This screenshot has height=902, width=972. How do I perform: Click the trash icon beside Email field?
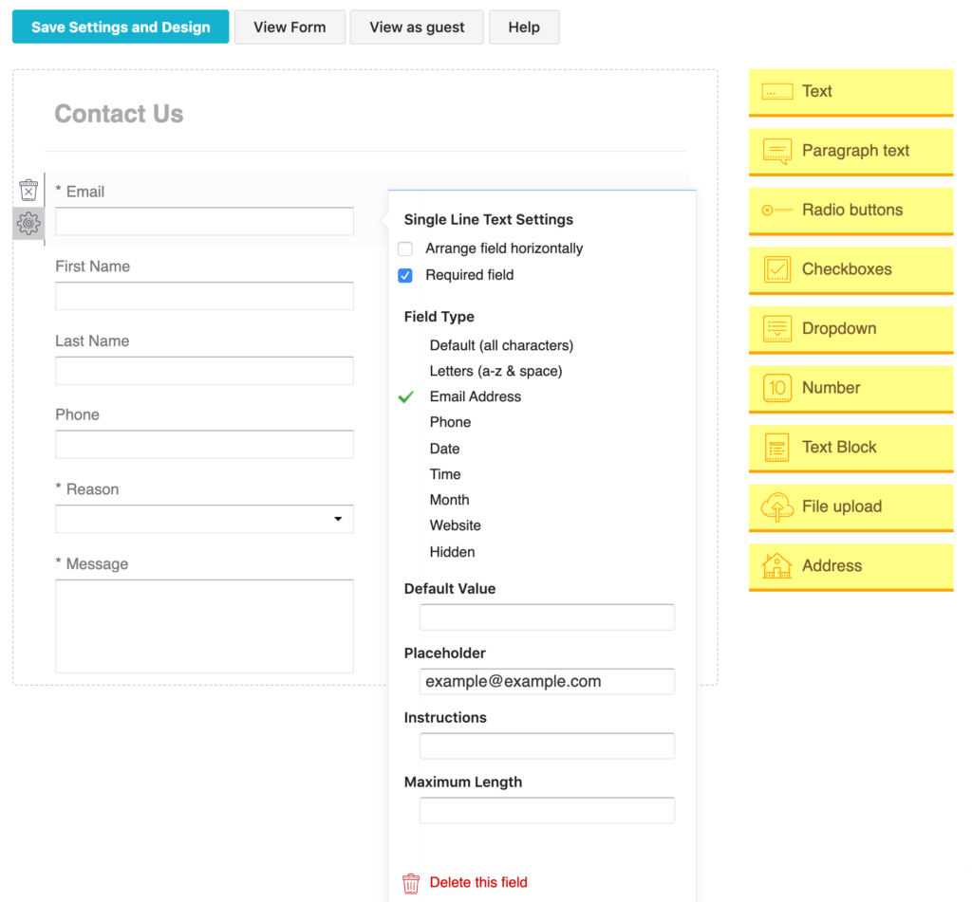pos(28,191)
